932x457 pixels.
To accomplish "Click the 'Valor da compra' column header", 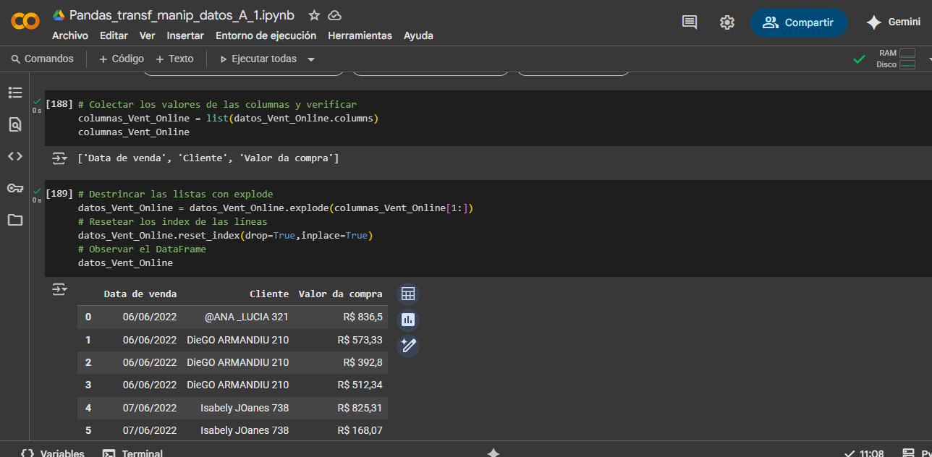I will click(x=341, y=294).
